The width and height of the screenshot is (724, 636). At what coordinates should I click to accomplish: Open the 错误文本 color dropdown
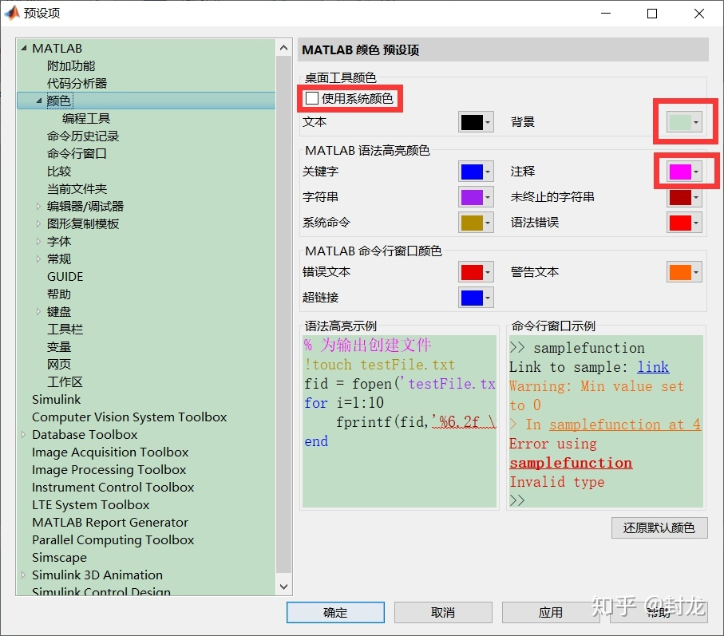[476, 272]
